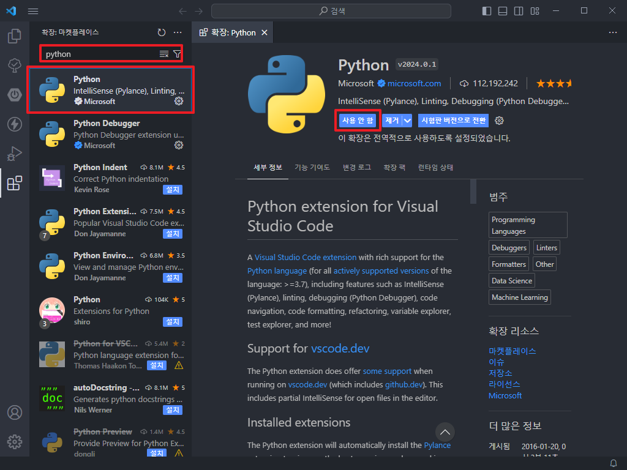Open the Extensions view icon

[15, 183]
